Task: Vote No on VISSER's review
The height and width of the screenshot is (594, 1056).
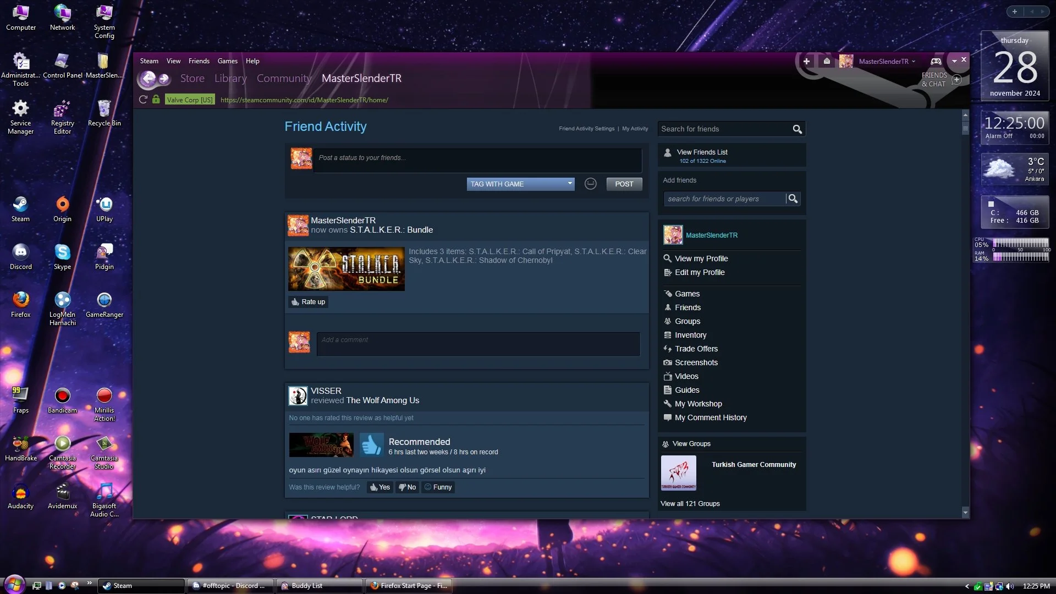Action: click(x=408, y=487)
